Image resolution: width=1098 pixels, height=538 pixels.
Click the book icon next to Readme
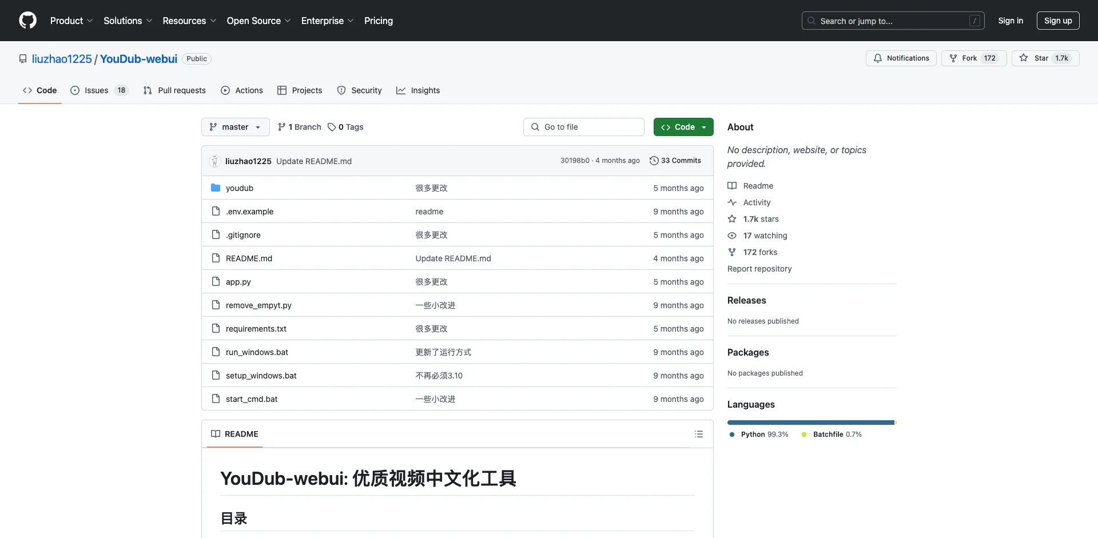732,186
